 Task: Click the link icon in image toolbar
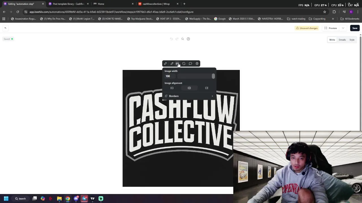[x=165, y=63]
